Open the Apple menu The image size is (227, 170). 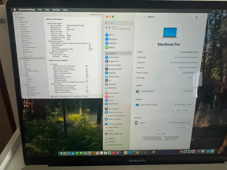click(x=15, y=10)
